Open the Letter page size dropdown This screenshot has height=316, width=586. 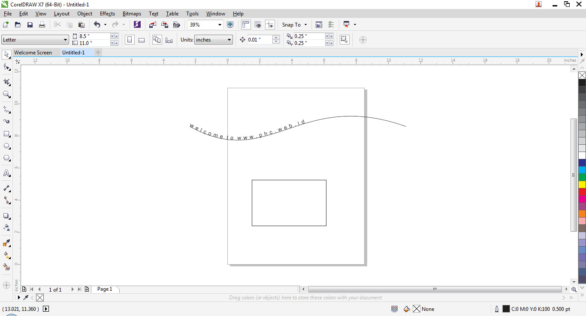pos(35,40)
